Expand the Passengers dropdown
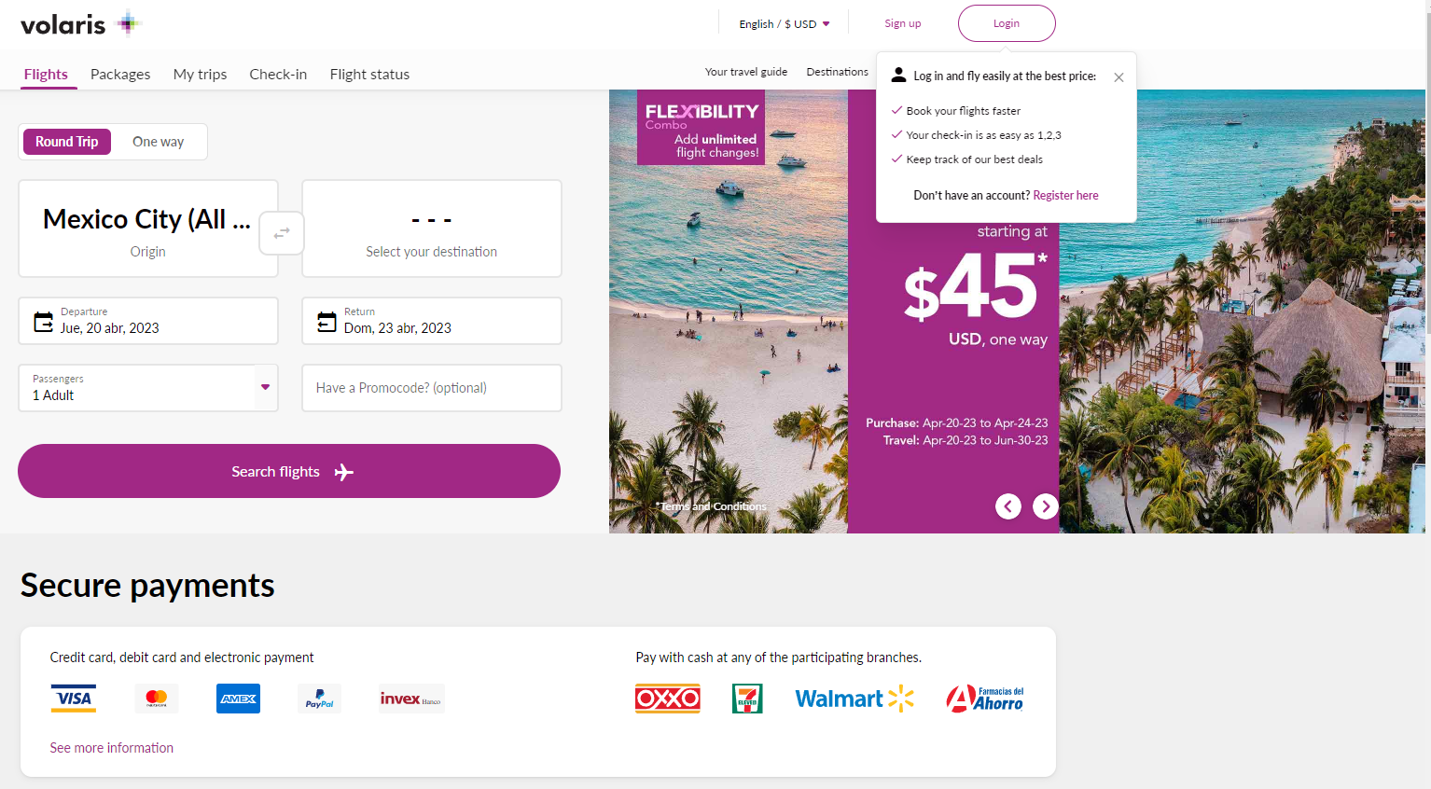 tap(148, 388)
